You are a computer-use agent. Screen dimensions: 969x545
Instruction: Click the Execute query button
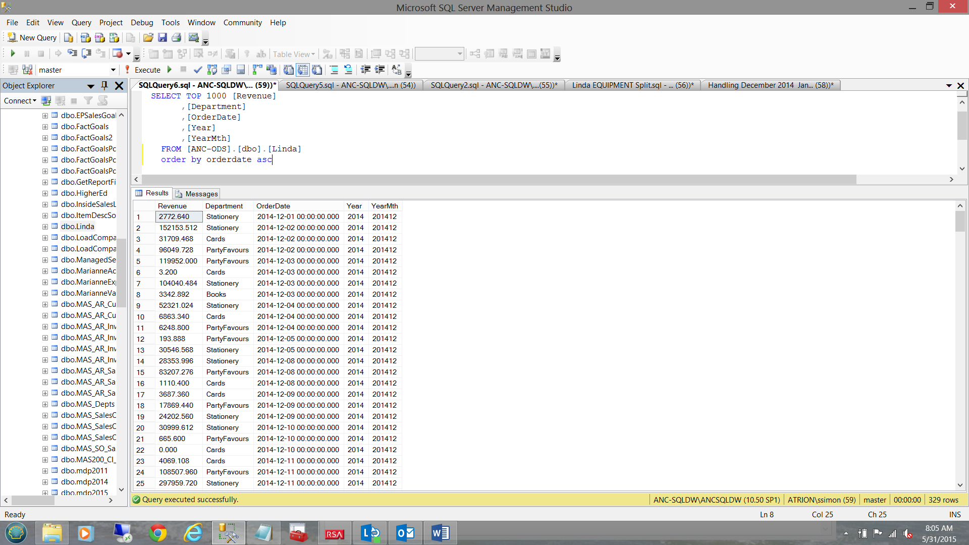[x=147, y=70]
